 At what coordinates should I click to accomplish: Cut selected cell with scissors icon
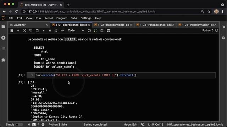(x=24, y=31)
